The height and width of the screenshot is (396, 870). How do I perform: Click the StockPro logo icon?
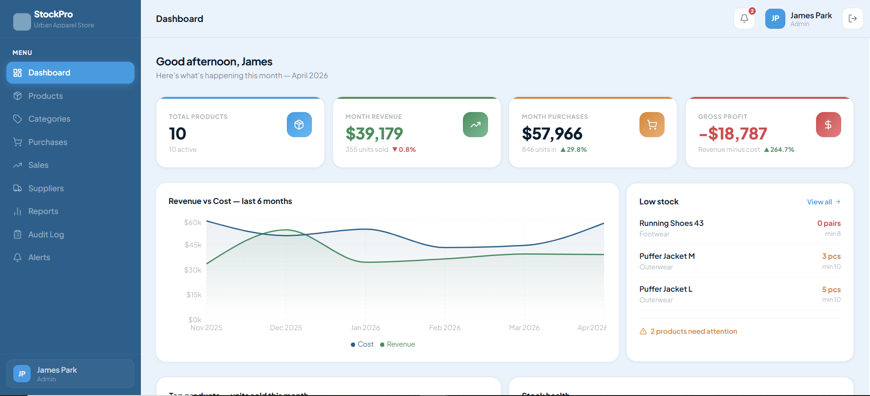(22, 21)
